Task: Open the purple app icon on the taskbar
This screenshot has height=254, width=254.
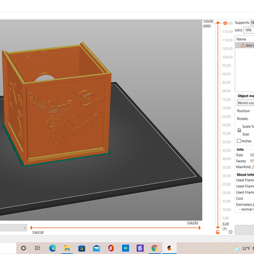Action: coord(140,248)
